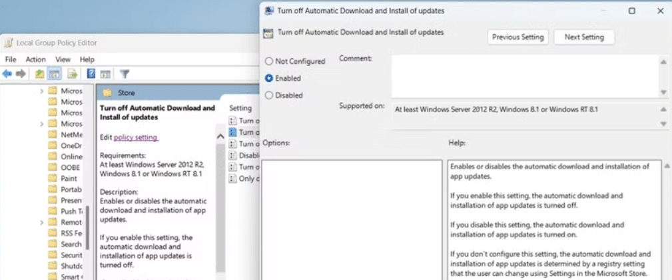672x280 pixels.
Task: Click the Forward arrow in the toolbar
Action: coord(21,74)
